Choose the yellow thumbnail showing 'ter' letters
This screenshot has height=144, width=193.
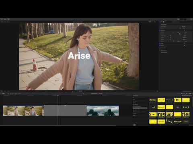point(186,114)
